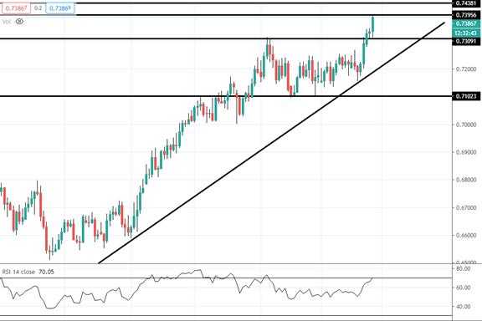
Task: Click the 0.68000 price scale label
Action: tap(466, 180)
